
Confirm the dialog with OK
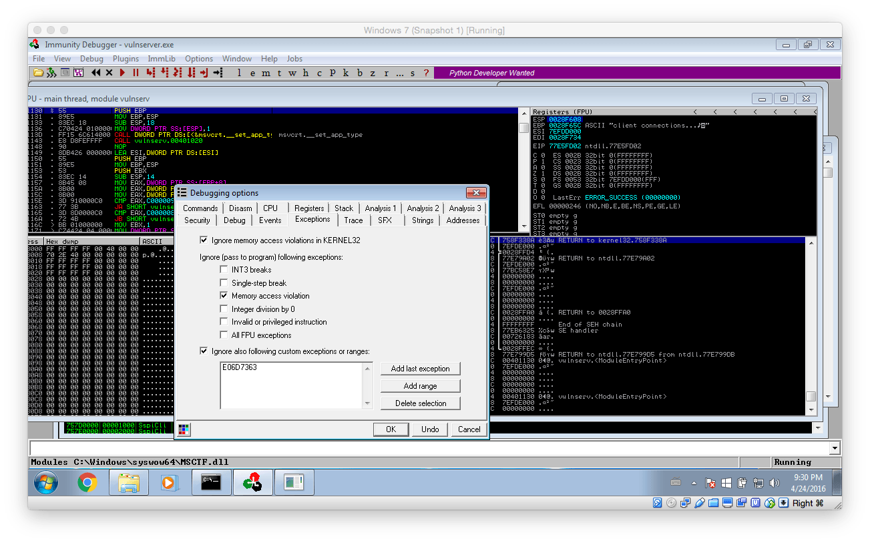(x=391, y=429)
